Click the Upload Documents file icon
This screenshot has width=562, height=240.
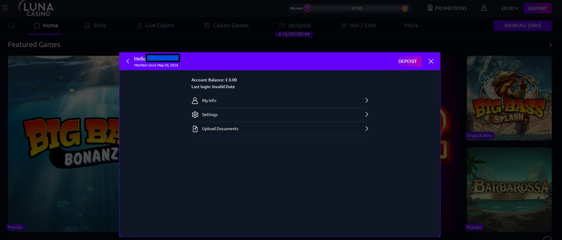[195, 129]
